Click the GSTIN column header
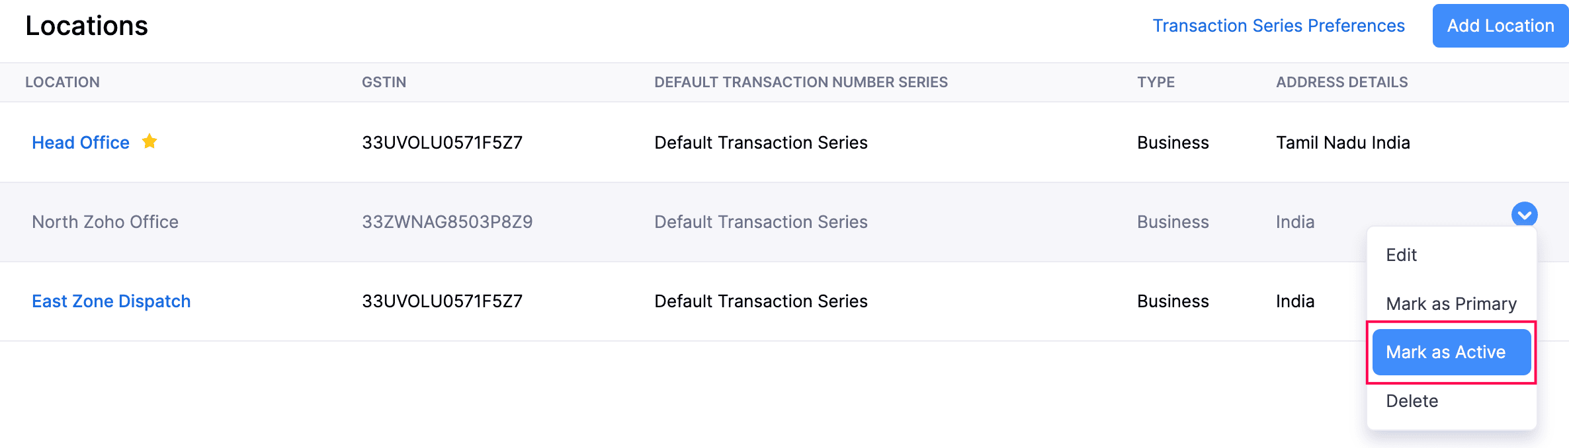This screenshot has height=448, width=1569. [384, 83]
